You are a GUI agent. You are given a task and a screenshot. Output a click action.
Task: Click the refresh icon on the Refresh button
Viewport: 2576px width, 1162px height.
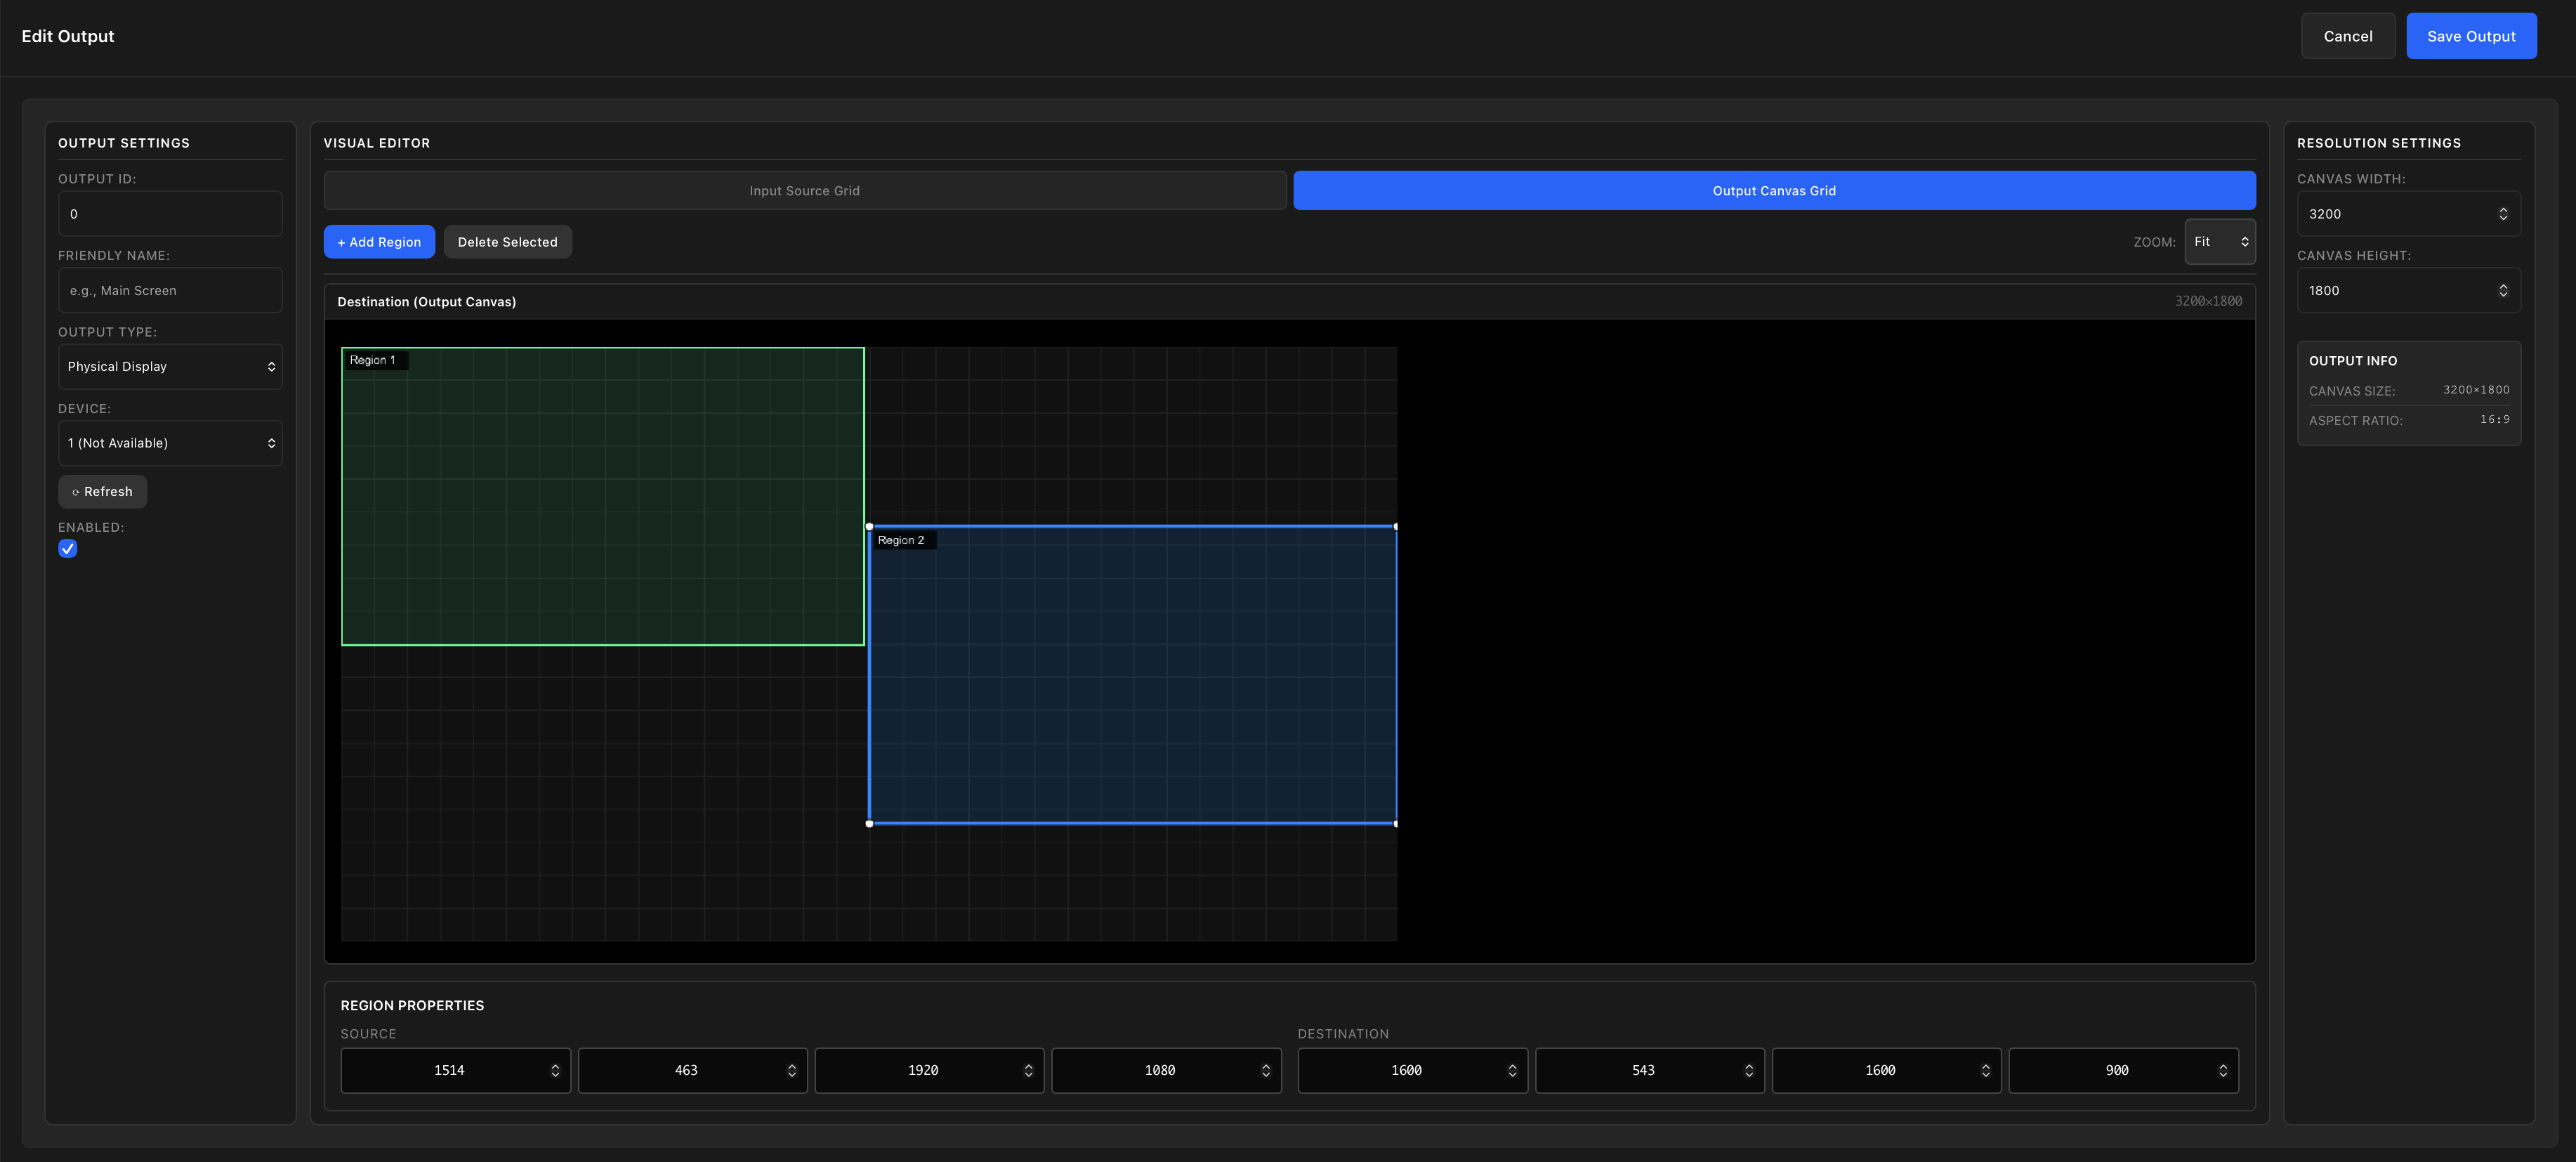point(76,491)
